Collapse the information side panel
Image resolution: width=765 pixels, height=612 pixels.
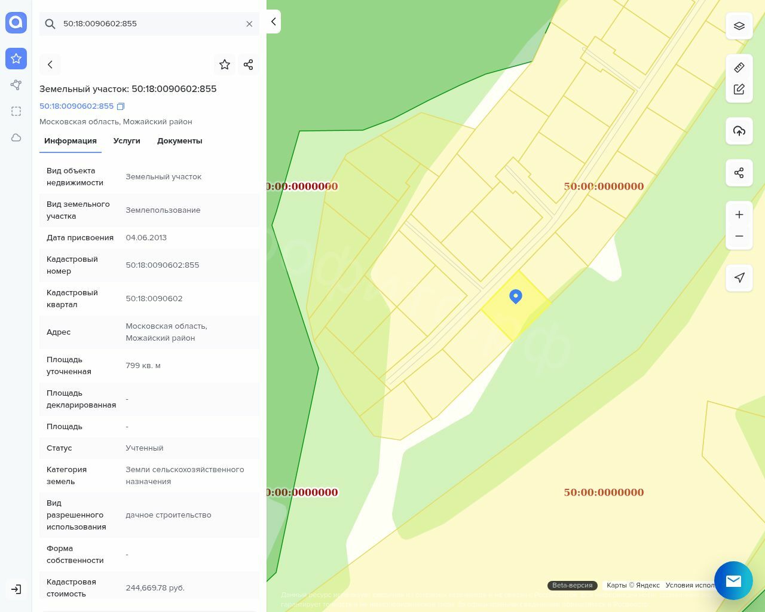273,22
